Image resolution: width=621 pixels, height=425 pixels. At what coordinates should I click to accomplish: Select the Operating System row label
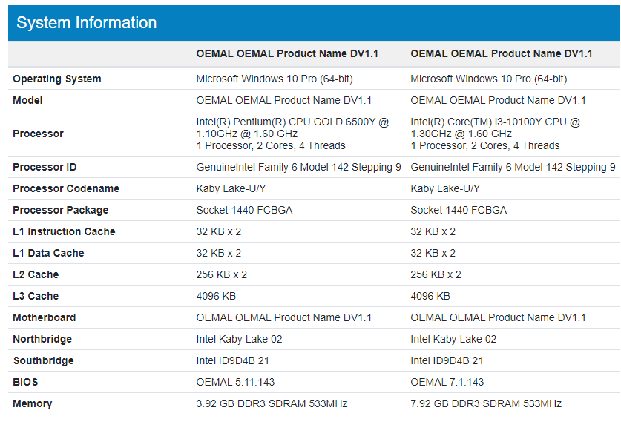pos(57,79)
